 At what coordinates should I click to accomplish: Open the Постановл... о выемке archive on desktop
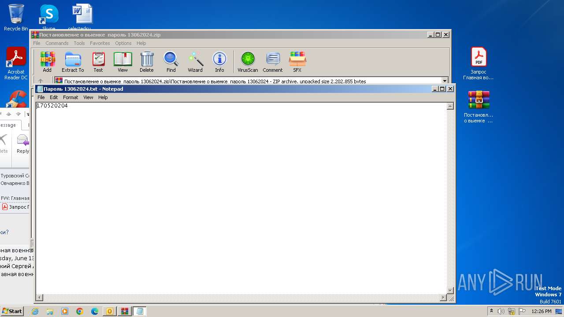coord(479,107)
